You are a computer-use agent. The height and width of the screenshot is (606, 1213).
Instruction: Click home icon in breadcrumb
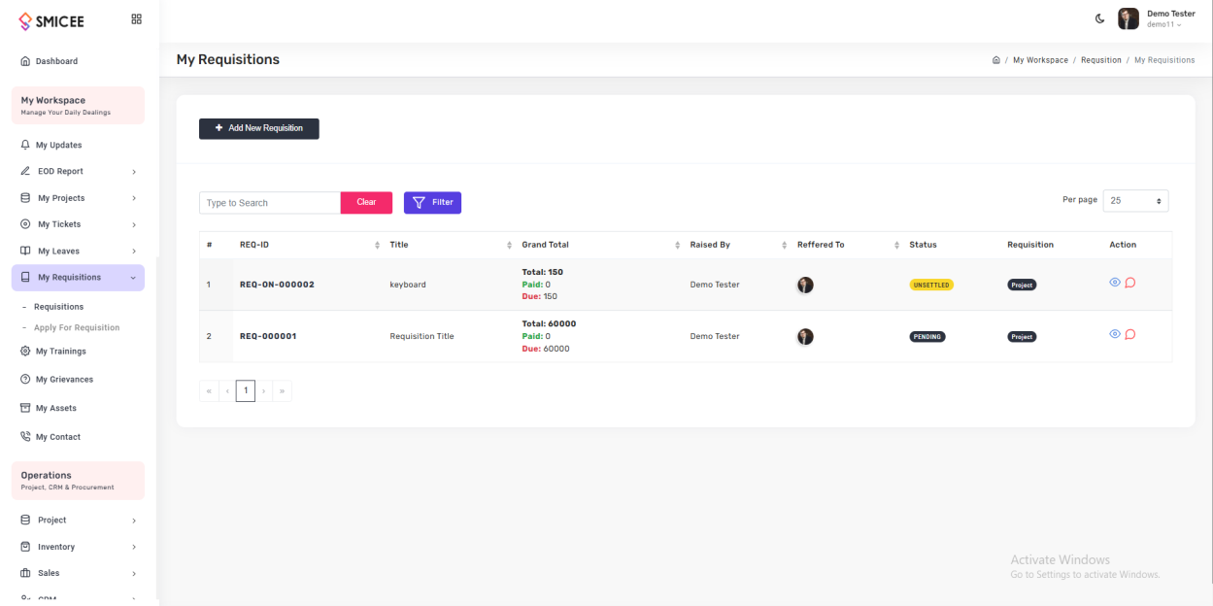click(x=996, y=60)
